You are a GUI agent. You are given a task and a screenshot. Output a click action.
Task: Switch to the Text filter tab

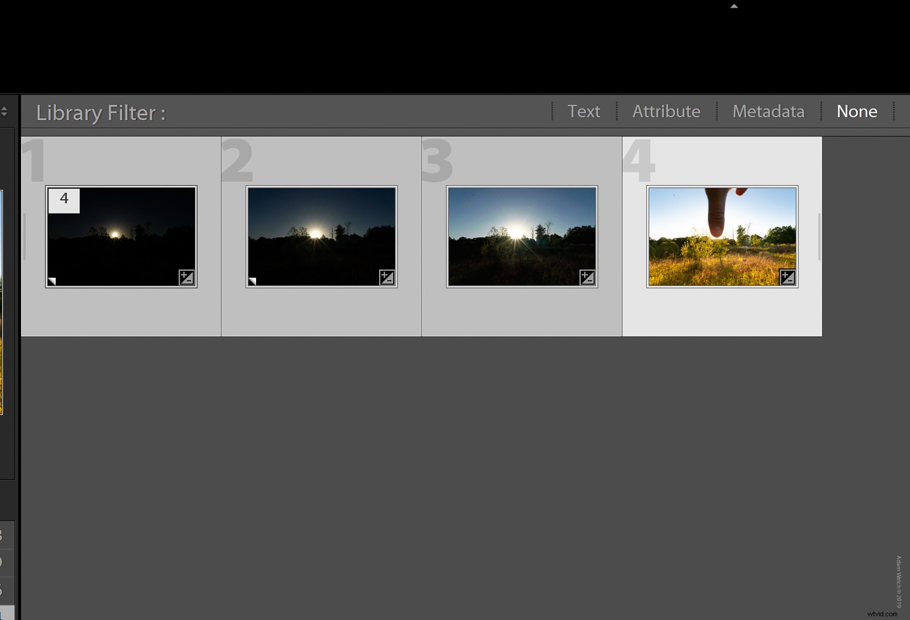584,111
